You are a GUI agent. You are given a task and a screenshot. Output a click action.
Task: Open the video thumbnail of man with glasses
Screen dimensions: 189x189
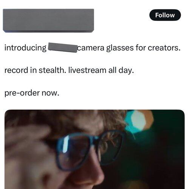point(94,149)
